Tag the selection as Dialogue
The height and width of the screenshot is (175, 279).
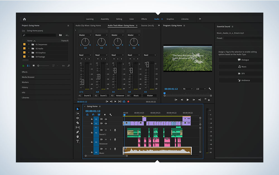[x=243, y=60]
